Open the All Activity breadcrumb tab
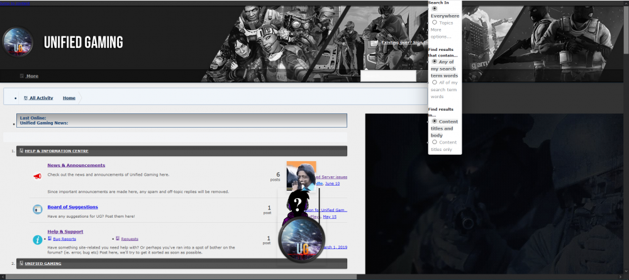The width and height of the screenshot is (629, 280). point(41,98)
